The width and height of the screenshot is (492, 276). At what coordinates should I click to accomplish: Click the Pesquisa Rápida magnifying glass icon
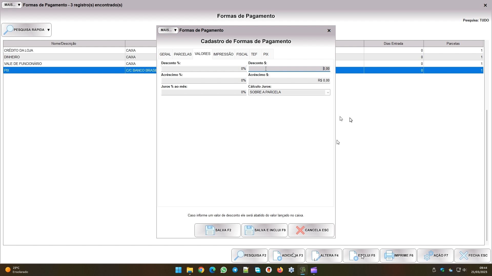click(x=8, y=30)
